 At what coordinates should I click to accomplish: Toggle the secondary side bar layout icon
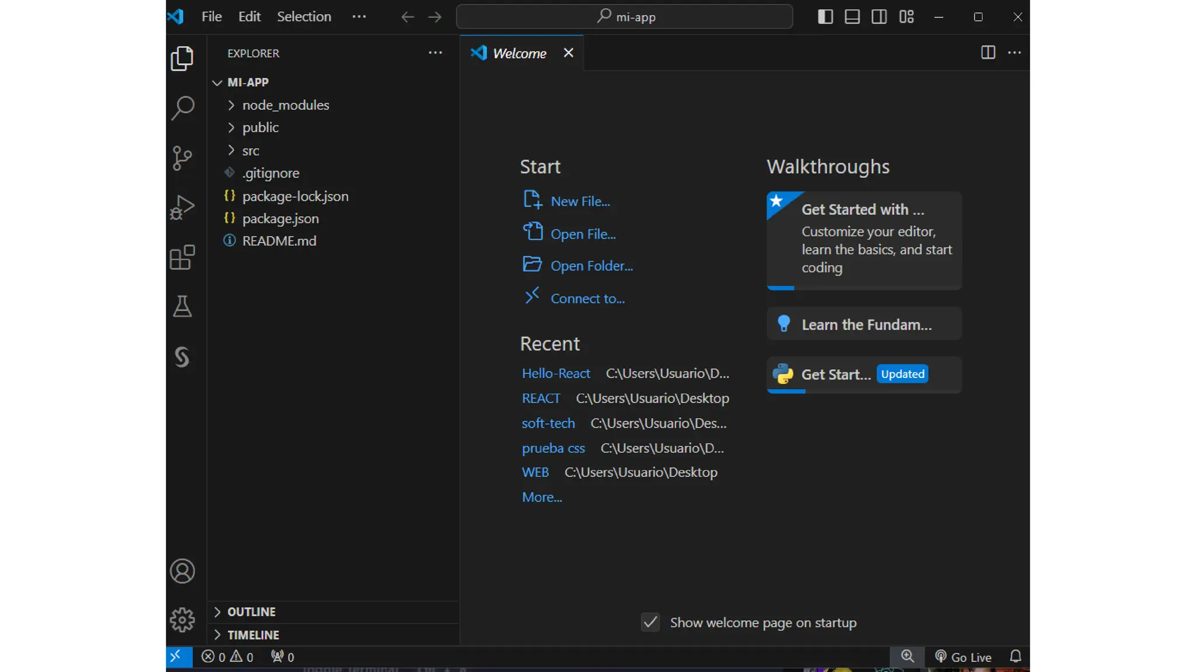point(879,17)
